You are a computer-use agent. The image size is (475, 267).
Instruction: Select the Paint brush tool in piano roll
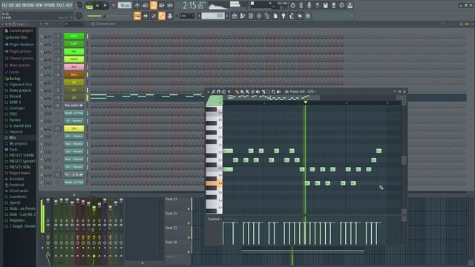pyautogui.click(x=242, y=92)
